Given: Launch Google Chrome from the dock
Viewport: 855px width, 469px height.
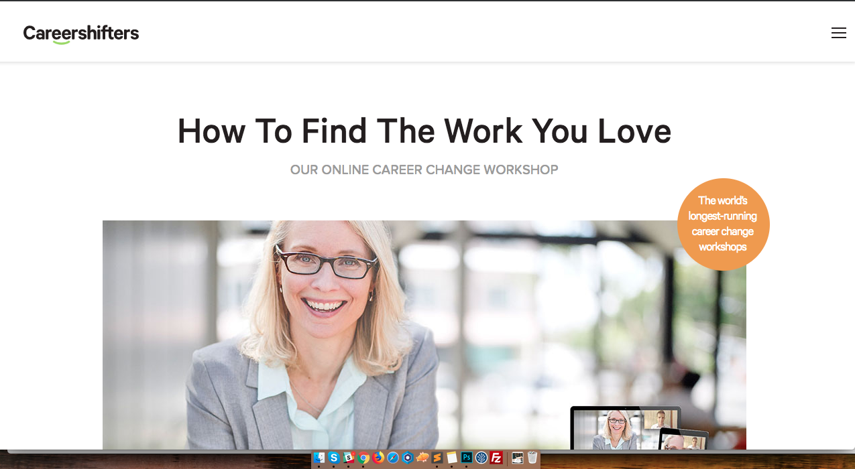Looking at the screenshot, I should pos(364,459).
